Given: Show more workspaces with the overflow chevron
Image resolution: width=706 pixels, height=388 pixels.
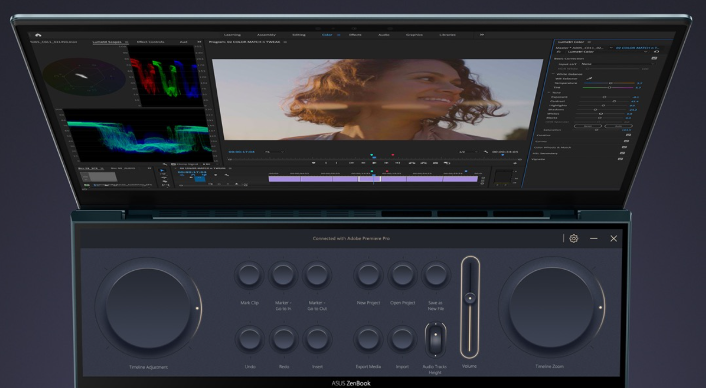Looking at the screenshot, I should tap(482, 35).
